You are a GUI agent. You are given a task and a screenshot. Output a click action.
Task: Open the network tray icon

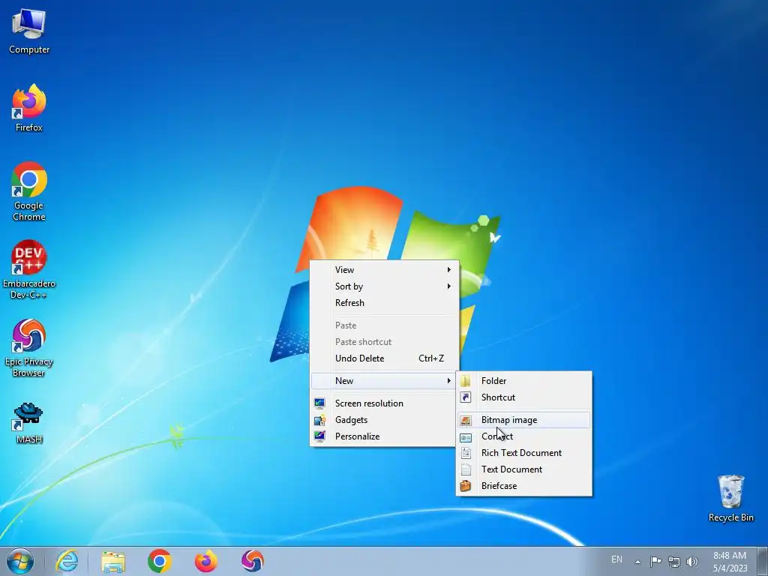[674, 561]
